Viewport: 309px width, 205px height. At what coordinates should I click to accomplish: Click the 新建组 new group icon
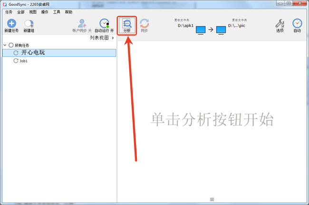(x=29, y=23)
